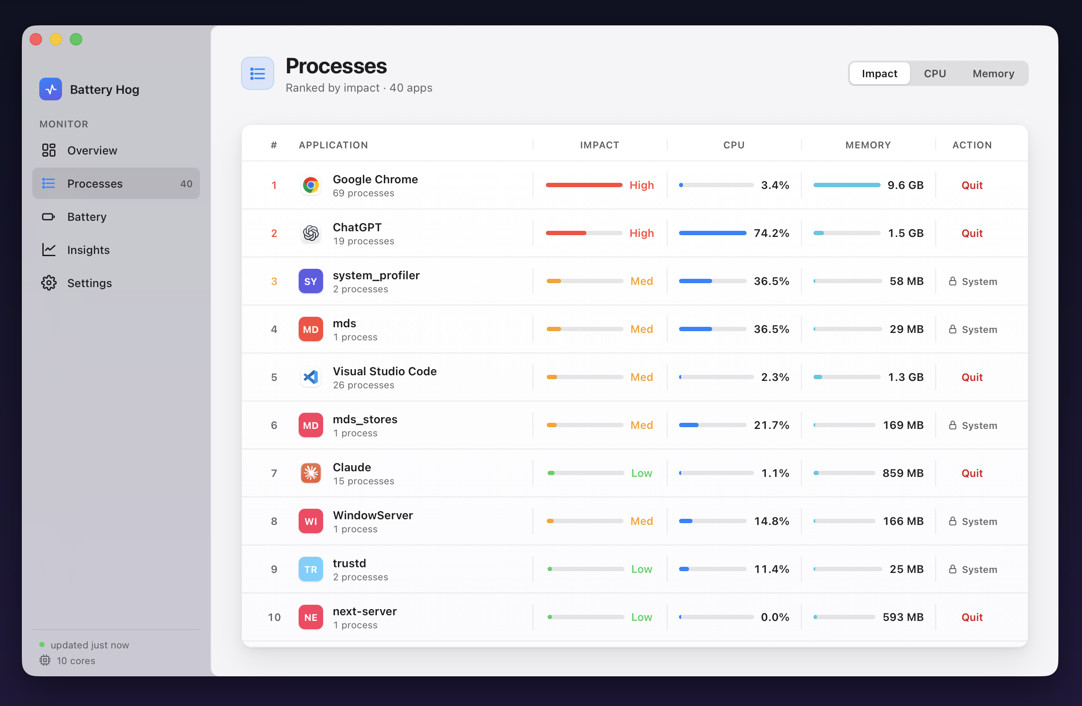Click the Settings gear icon
The width and height of the screenshot is (1082, 706).
click(x=48, y=283)
